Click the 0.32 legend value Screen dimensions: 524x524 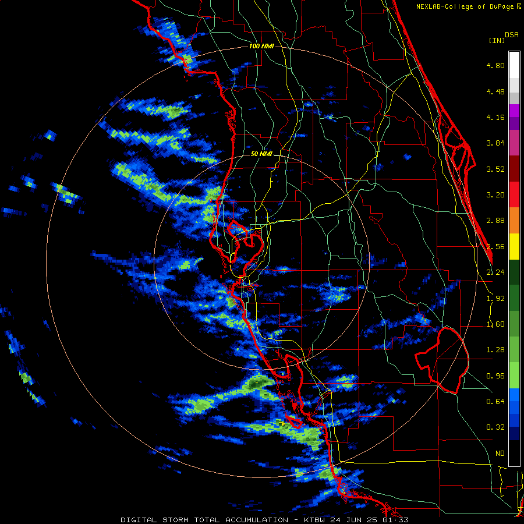coord(495,427)
